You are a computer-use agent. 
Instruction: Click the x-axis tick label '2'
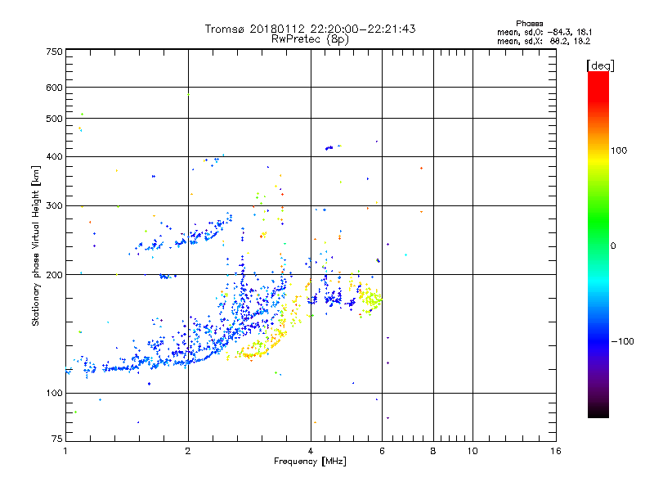point(188,451)
